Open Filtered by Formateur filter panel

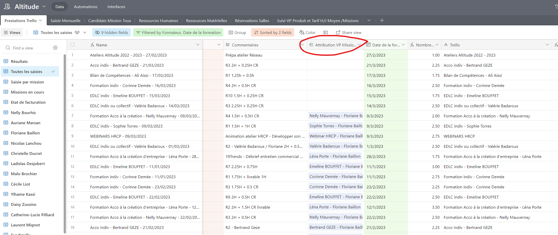click(x=178, y=32)
